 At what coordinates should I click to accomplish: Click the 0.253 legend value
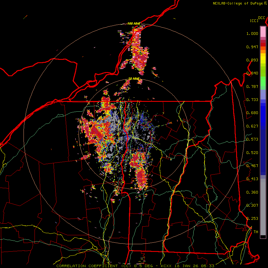[x=252, y=219]
